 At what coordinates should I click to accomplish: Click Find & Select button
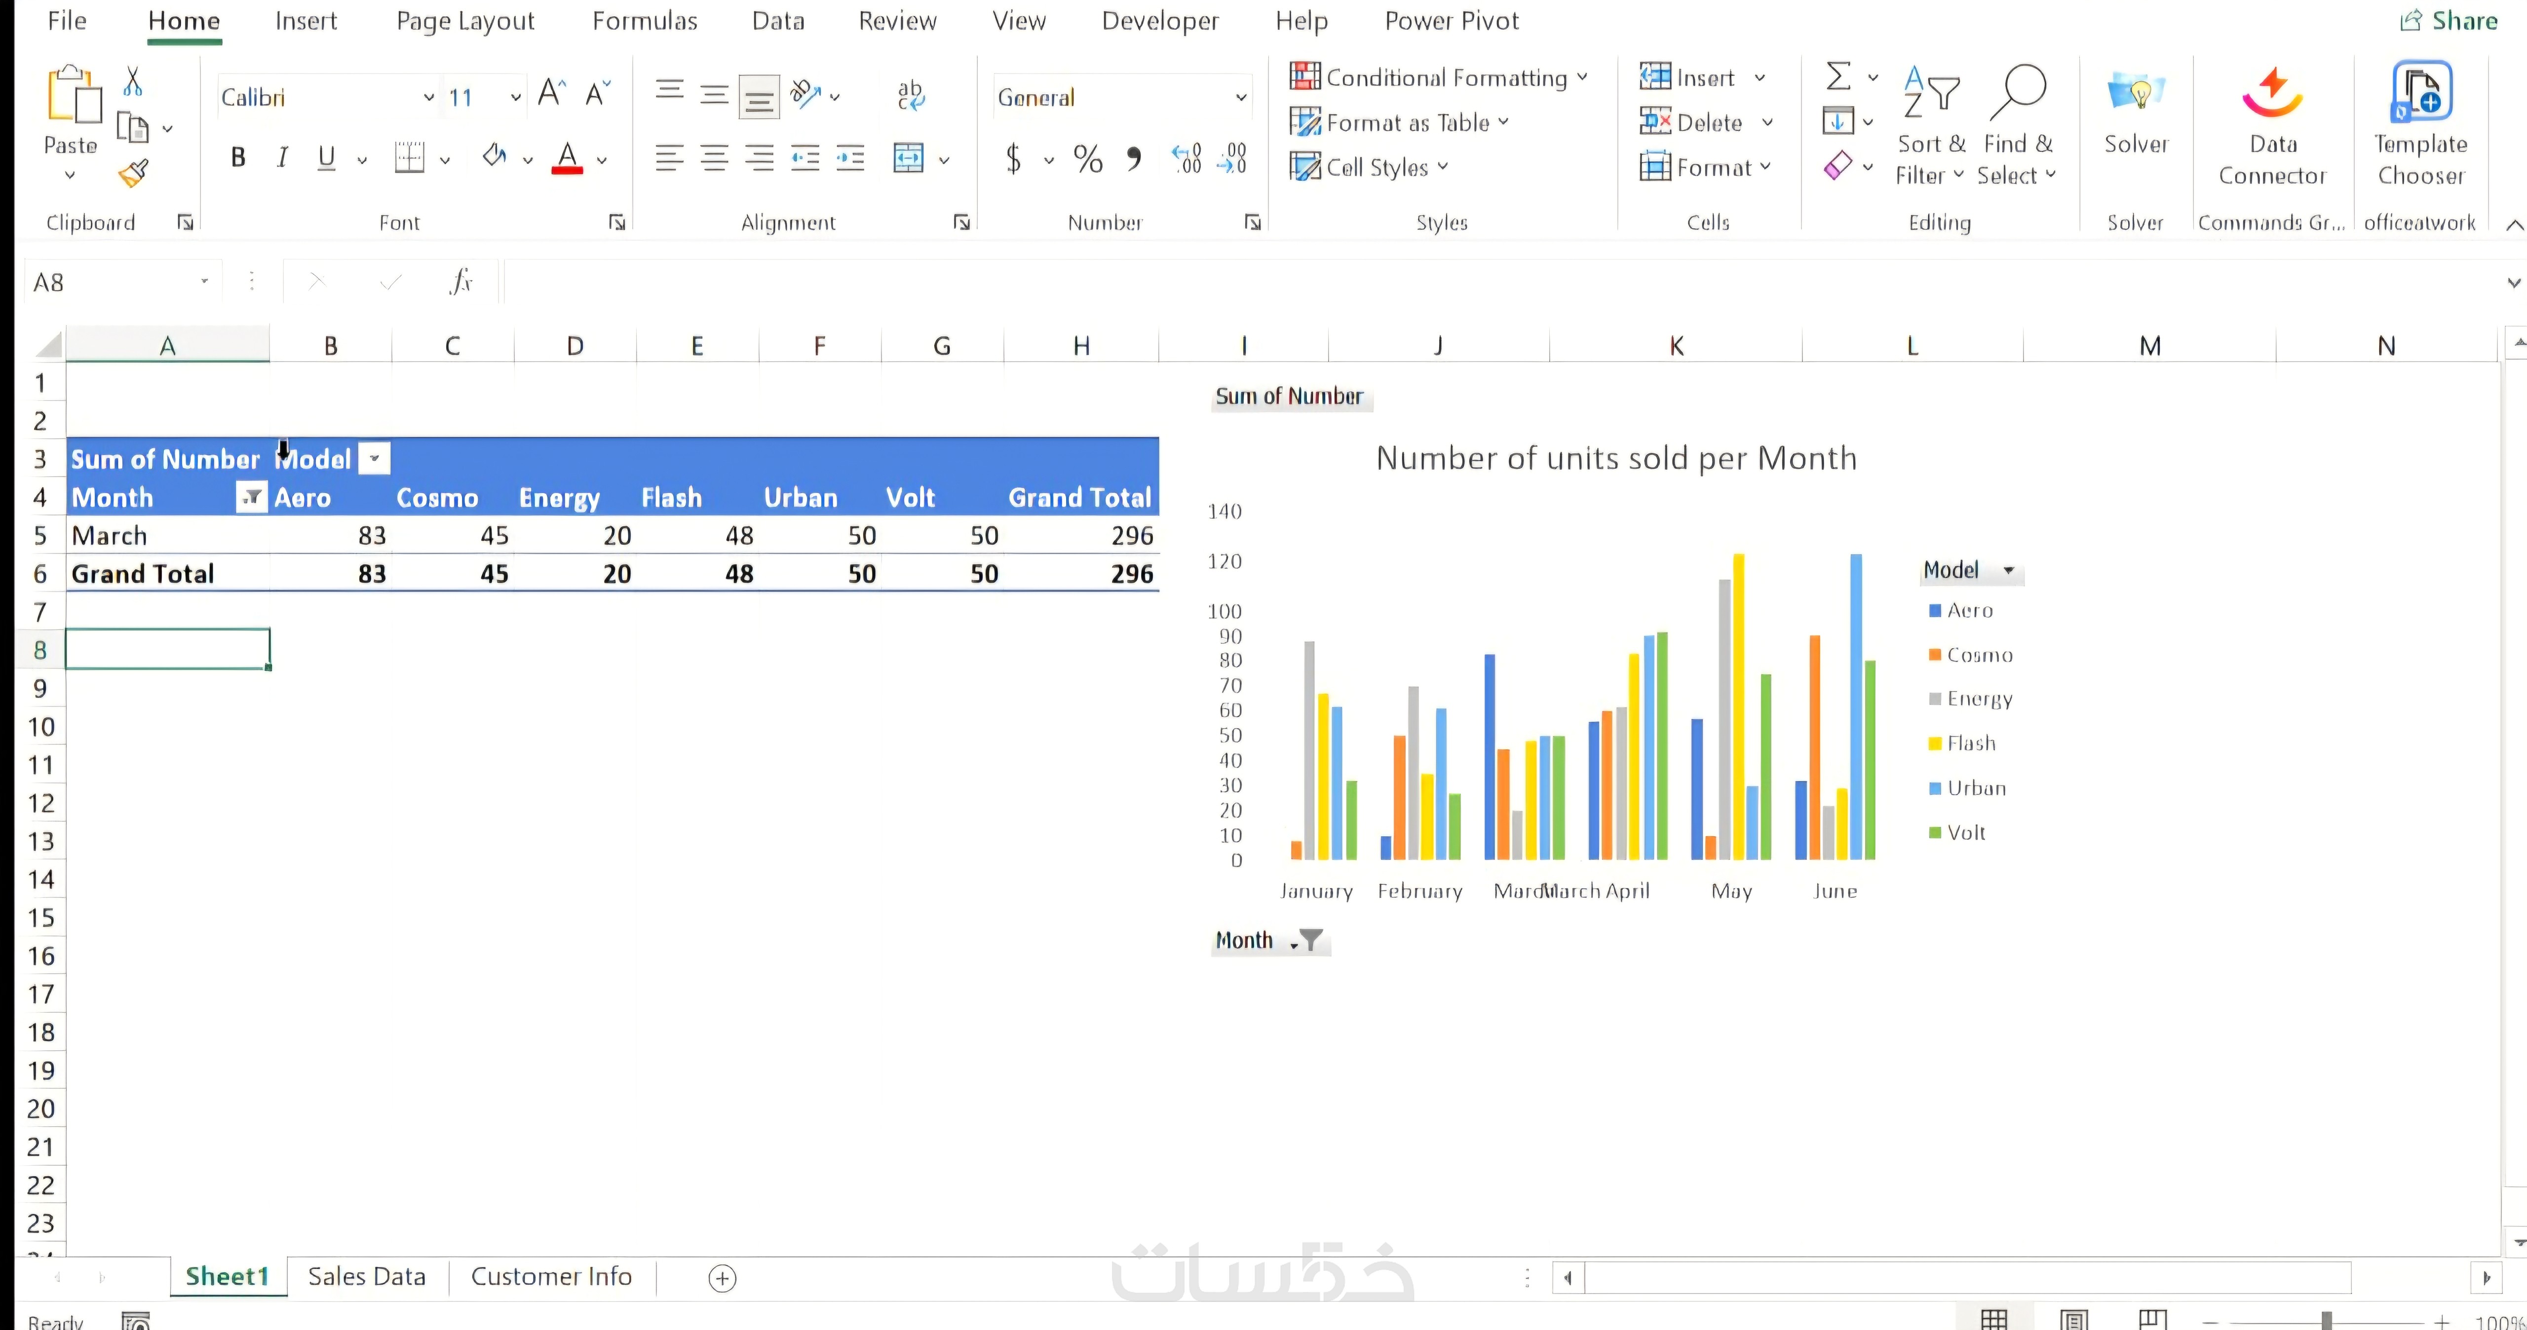pyautogui.click(x=2017, y=125)
